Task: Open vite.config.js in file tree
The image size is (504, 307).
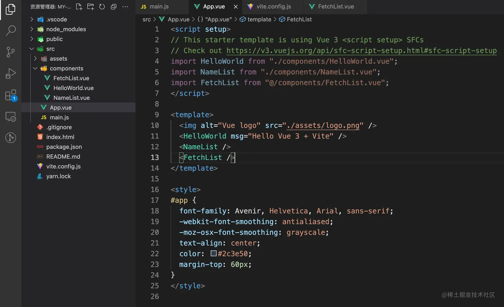Action: tap(78, 166)
